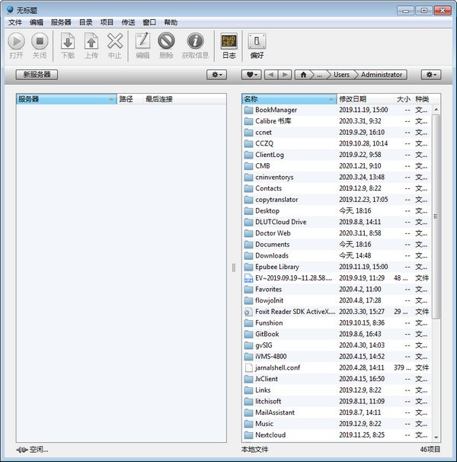The width and height of the screenshot is (457, 462).
Task: Select the Foxit Reader SDK ActiveX file
Action: click(336, 312)
